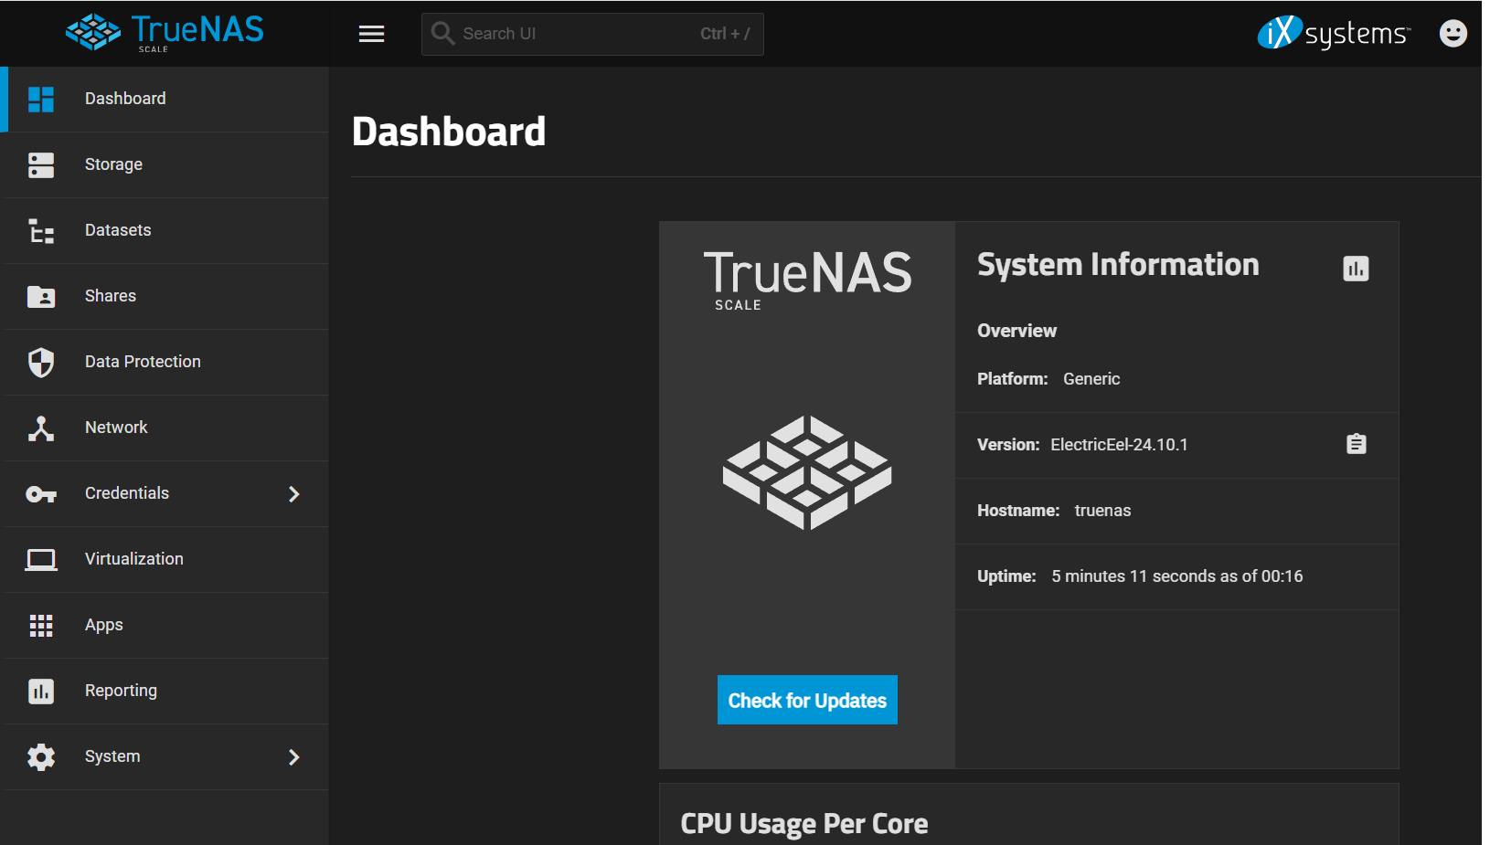
Task: Click the CPU Usage Per Core heading
Action: [804, 824]
